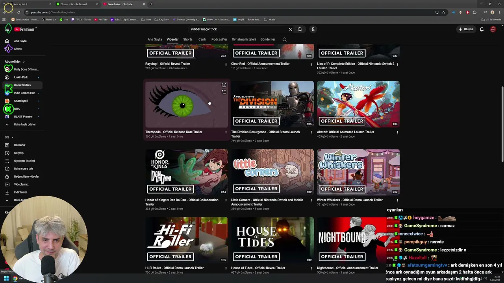Viewport: 504px width, 283px height.
Task: Play the Winter Whiskers trailer thumbnail
Action: tap(358, 172)
